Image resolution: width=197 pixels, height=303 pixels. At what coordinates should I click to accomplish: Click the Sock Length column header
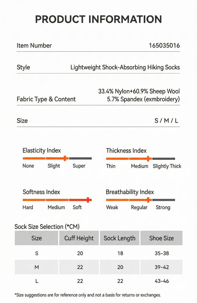[120, 238]
